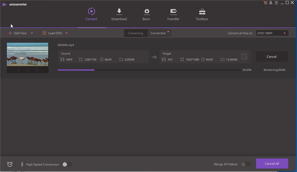Open the Download section icon
The image size is (297, 172).
119,12
